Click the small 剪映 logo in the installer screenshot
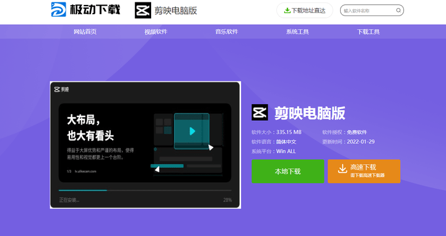Image resolution: width=446 pixels, height=236 pixels. (61, 89)
